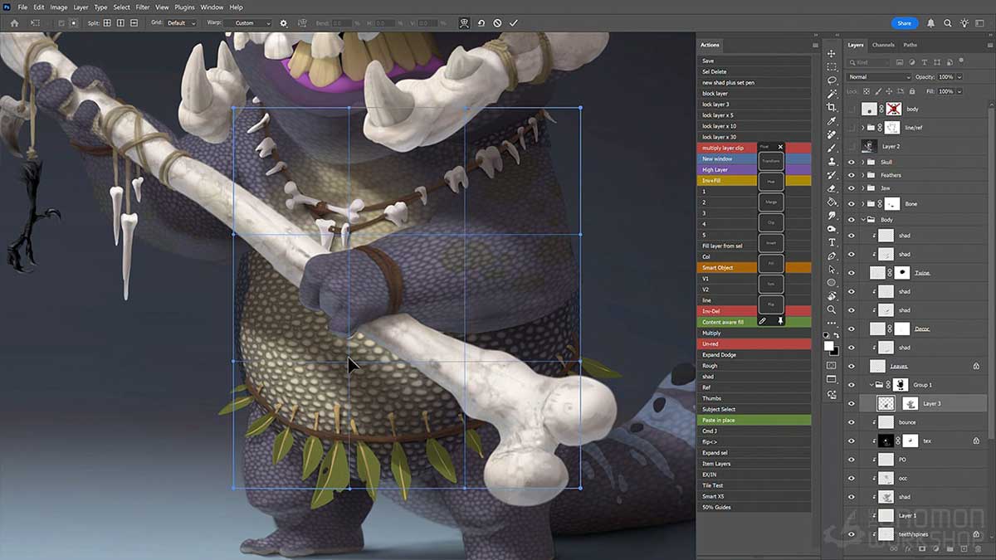Show the line/ref group

coord(850,128)
